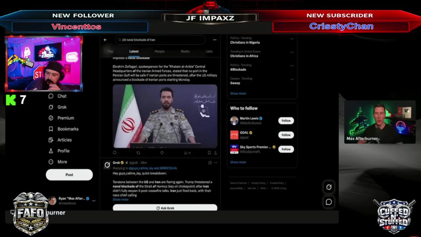
Task: Click the search magnifier icon
Action: [119, 40]
